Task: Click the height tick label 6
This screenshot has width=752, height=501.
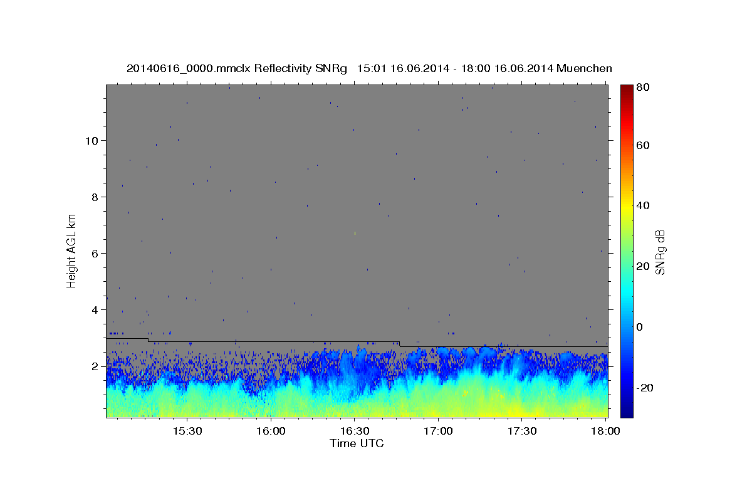Action: click(x=95, y=253)
